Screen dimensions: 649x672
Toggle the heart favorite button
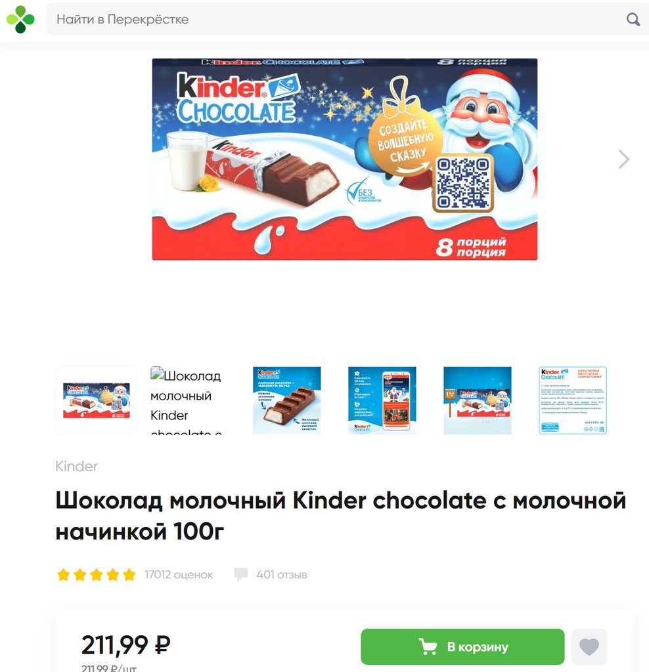click(x=589, y=646)
